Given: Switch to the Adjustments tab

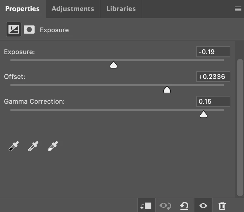Looking at the screenshot, I should tap(73, 9).
